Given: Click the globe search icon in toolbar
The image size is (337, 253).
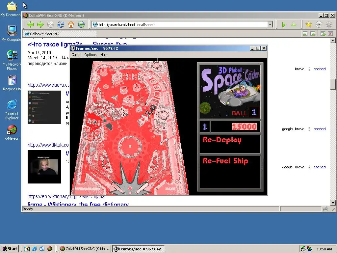Looking at the screenshot, I should click(x=81, y=24).
